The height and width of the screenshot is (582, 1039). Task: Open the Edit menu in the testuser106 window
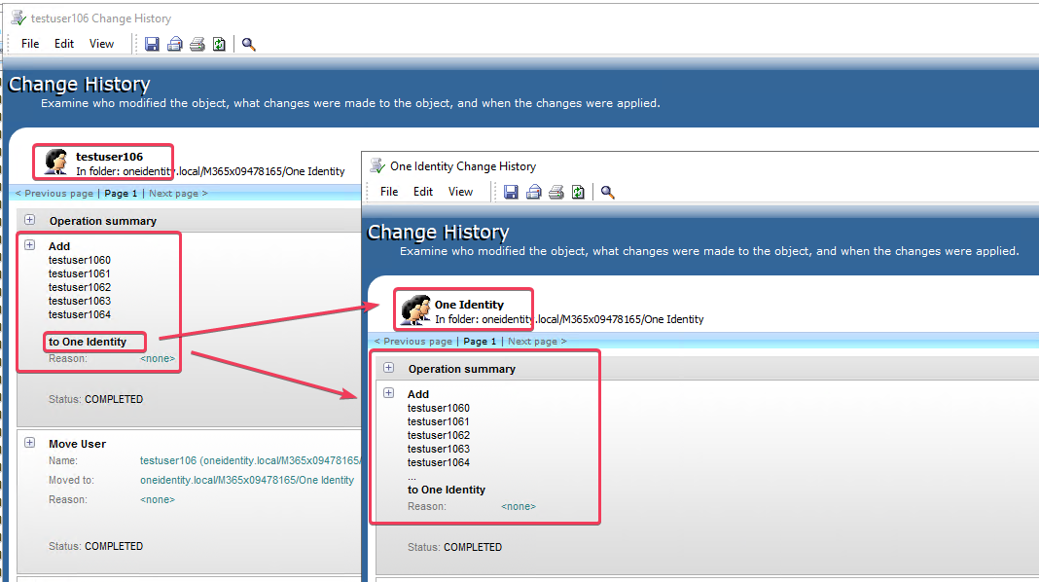[64, 44]
